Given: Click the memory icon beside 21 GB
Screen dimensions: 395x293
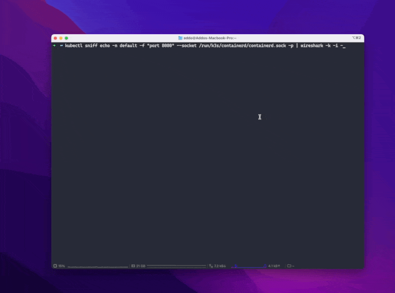Looking at the screenshot, I should [x=133, y=266].
